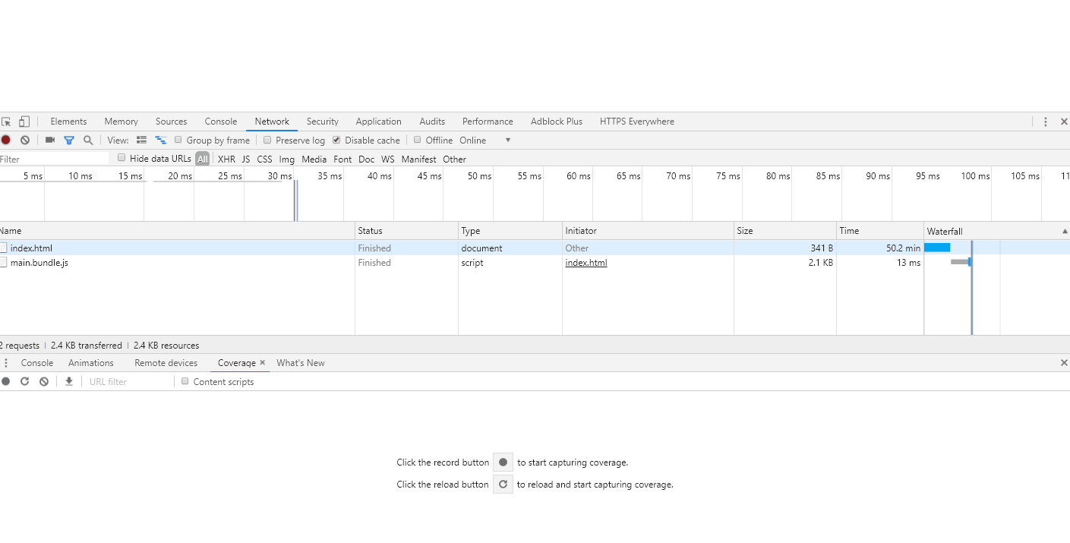Toggle the network filter funnel icon
This screenshot has width=1070, height=543.
(x=69, y=140)
